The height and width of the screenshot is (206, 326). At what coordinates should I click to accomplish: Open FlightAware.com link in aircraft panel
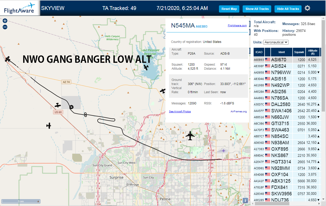[x=237, y=26]
